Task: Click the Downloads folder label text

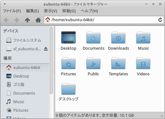Action: [x=118, y=48]
